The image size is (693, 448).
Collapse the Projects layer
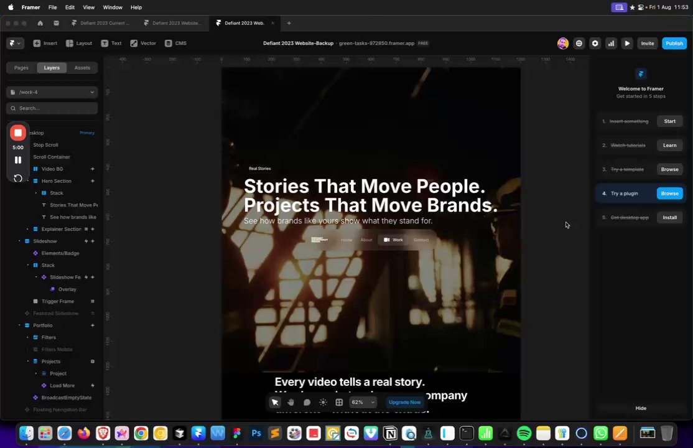[x=28, y=362]
